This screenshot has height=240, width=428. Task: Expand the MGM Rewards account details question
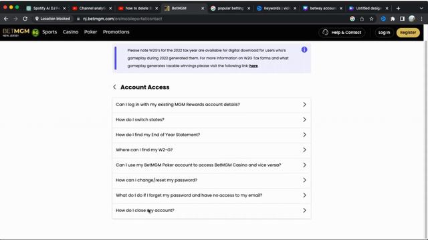click(211, 105)
